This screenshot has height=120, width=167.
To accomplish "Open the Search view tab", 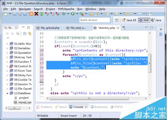I will tap(61, 107).
